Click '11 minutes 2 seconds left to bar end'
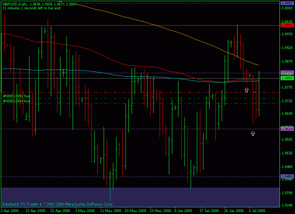Viewport: 295px width, 214px height. coord(32,8)
